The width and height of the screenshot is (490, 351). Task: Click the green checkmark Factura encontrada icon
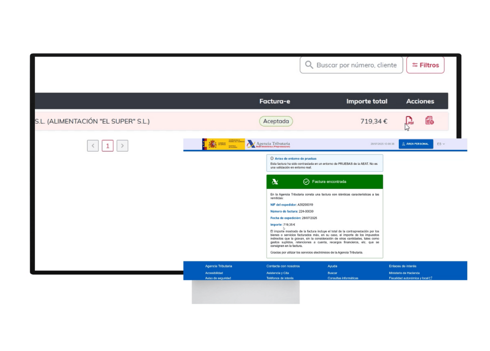(306, 182)
